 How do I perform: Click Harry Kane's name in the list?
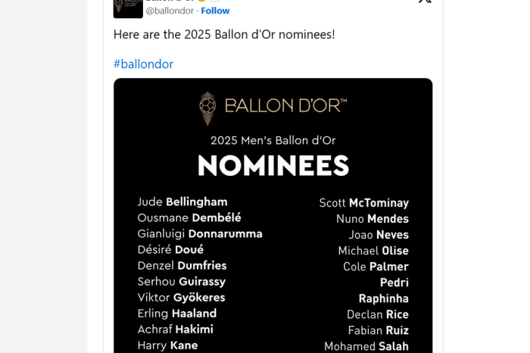click(167, 345)
